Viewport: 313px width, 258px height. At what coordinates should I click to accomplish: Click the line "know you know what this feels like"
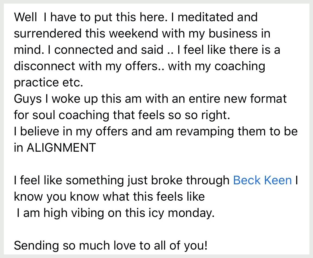click(109, 197)
